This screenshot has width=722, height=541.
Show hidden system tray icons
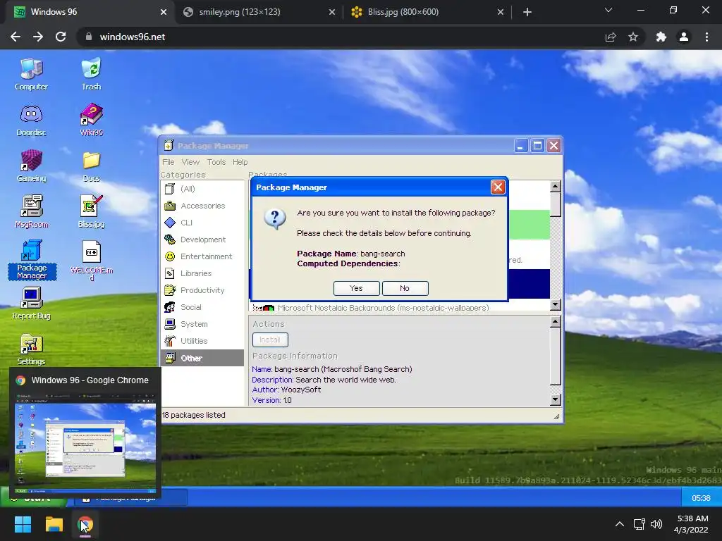coord(620,524)
